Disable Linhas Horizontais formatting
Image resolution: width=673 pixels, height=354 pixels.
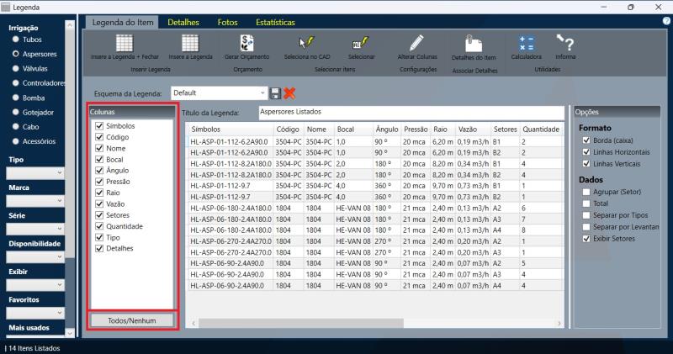(x=586, y=151)
